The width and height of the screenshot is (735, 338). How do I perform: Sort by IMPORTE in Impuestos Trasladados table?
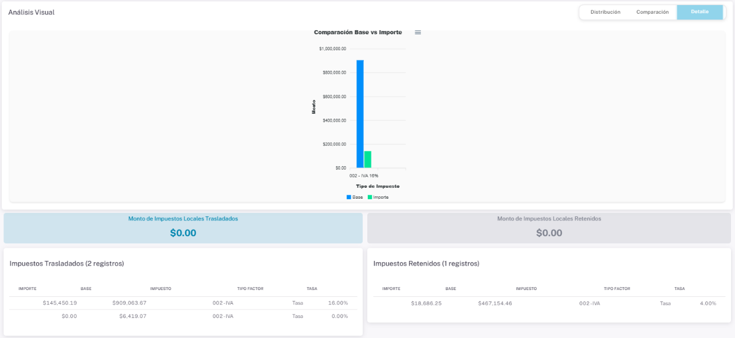pyautogui.click(x=27, y=289)
